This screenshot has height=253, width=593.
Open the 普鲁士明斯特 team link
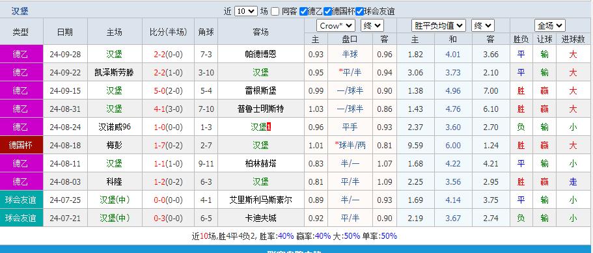[x=260, y=109]
